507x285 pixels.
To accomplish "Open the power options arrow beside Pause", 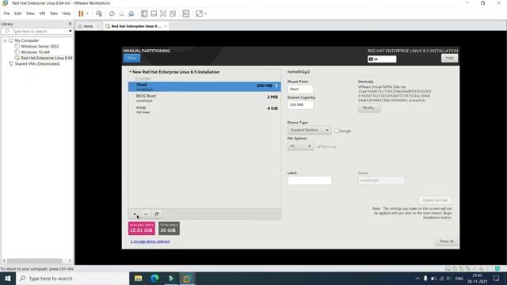I will click(87, 13).
